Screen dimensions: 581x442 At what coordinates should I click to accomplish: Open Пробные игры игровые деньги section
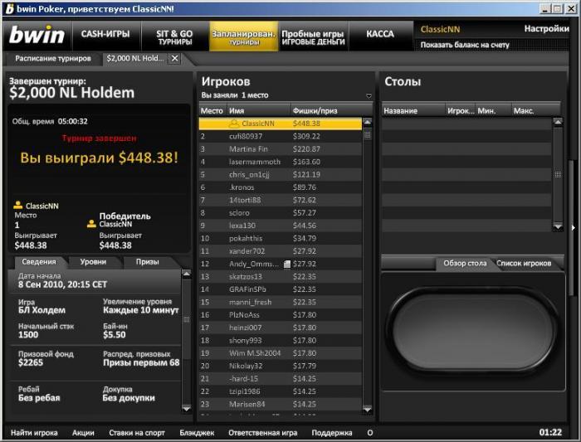pos(313,37)
